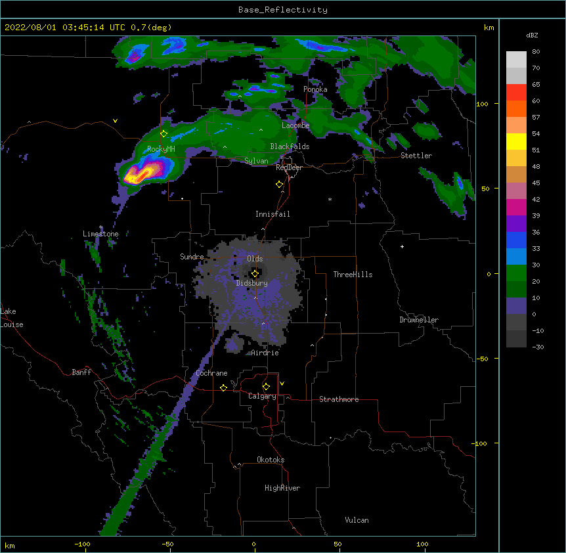The image size is (566, 553).
Task: Click the 100 tick label on right axis
Action: coord(482,104)
